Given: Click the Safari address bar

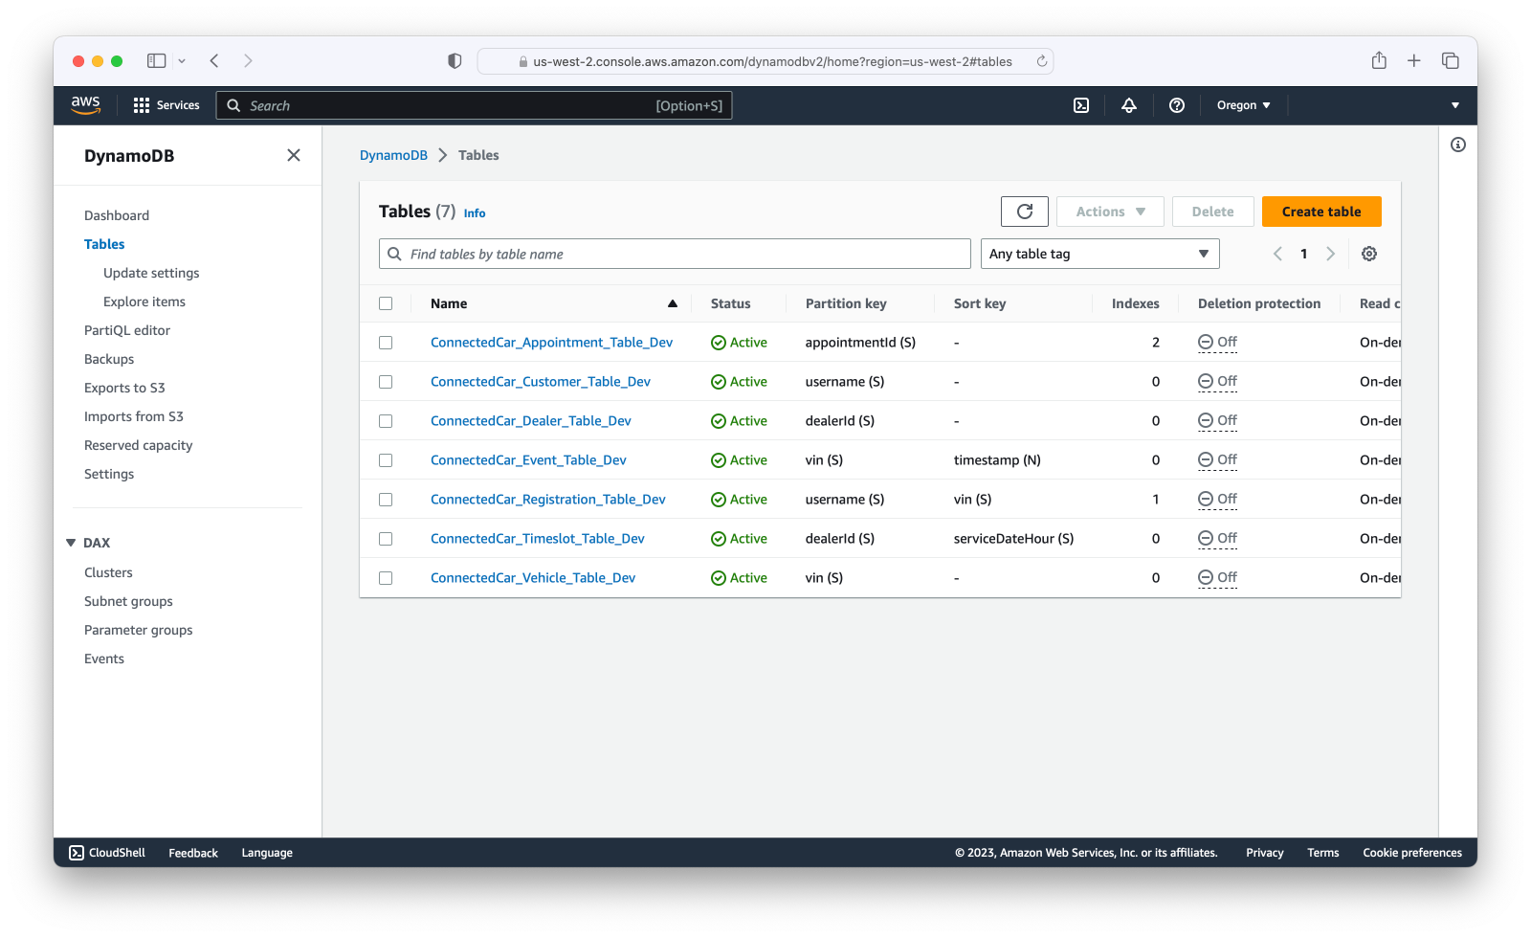Looking at the screenshot, I should click(765, 61).
